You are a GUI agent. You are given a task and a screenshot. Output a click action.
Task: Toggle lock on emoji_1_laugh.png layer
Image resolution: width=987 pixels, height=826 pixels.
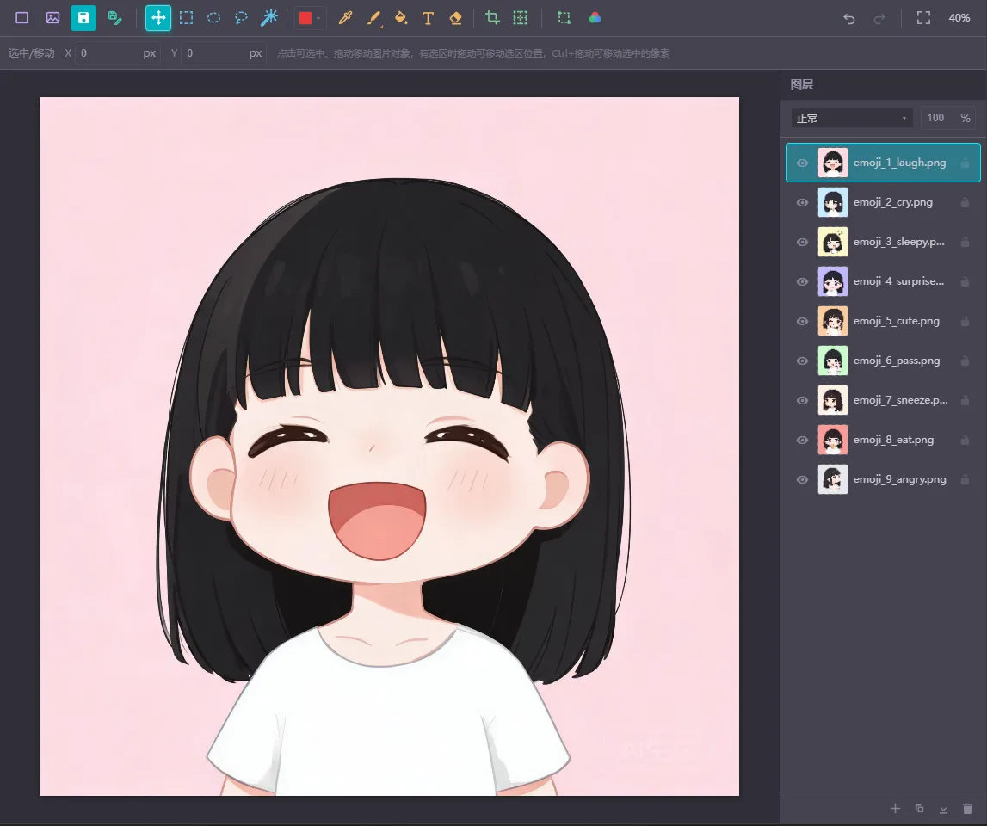(965, 163)
